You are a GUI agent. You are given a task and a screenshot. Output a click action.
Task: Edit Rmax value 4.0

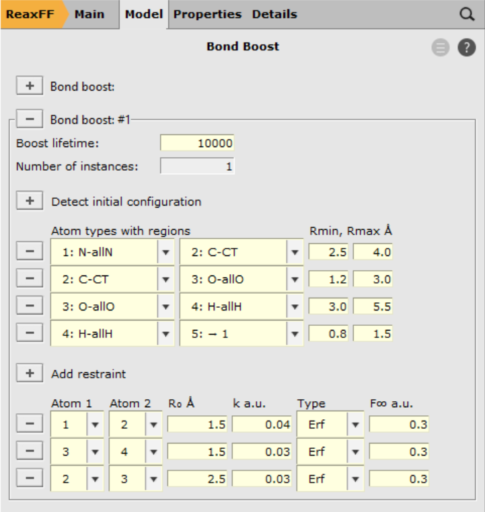[373, 252]
